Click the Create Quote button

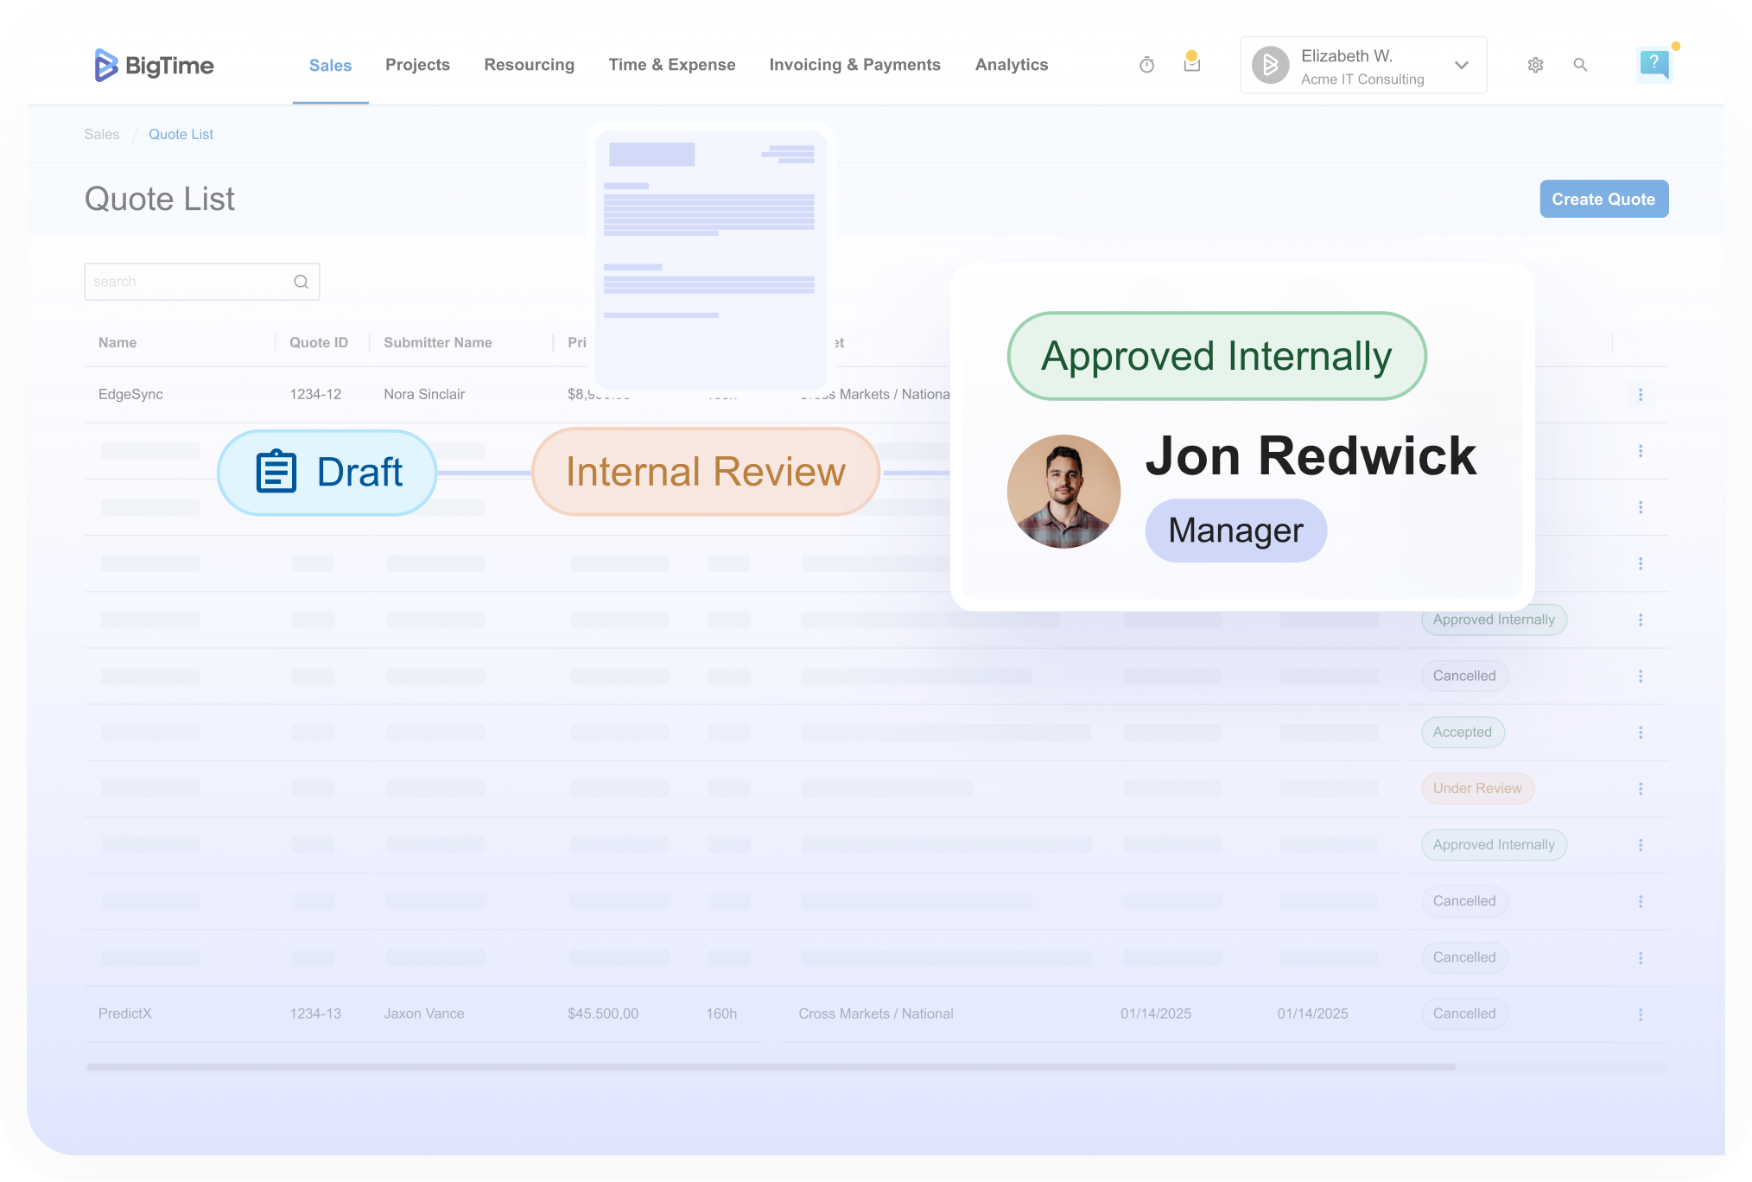pos(1603,199)
